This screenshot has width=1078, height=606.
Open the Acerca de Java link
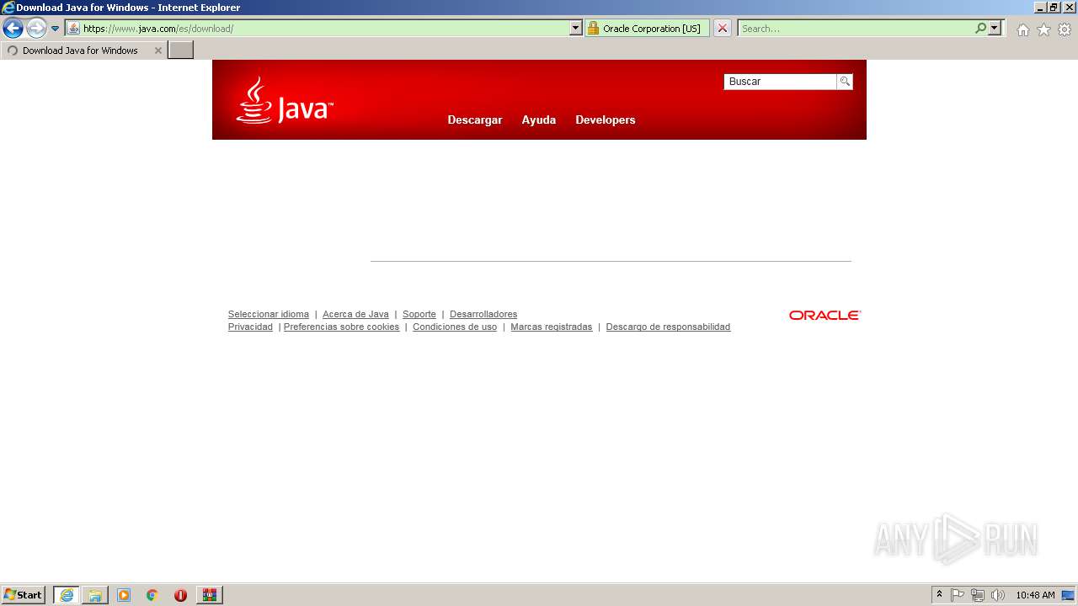(355, 314)
